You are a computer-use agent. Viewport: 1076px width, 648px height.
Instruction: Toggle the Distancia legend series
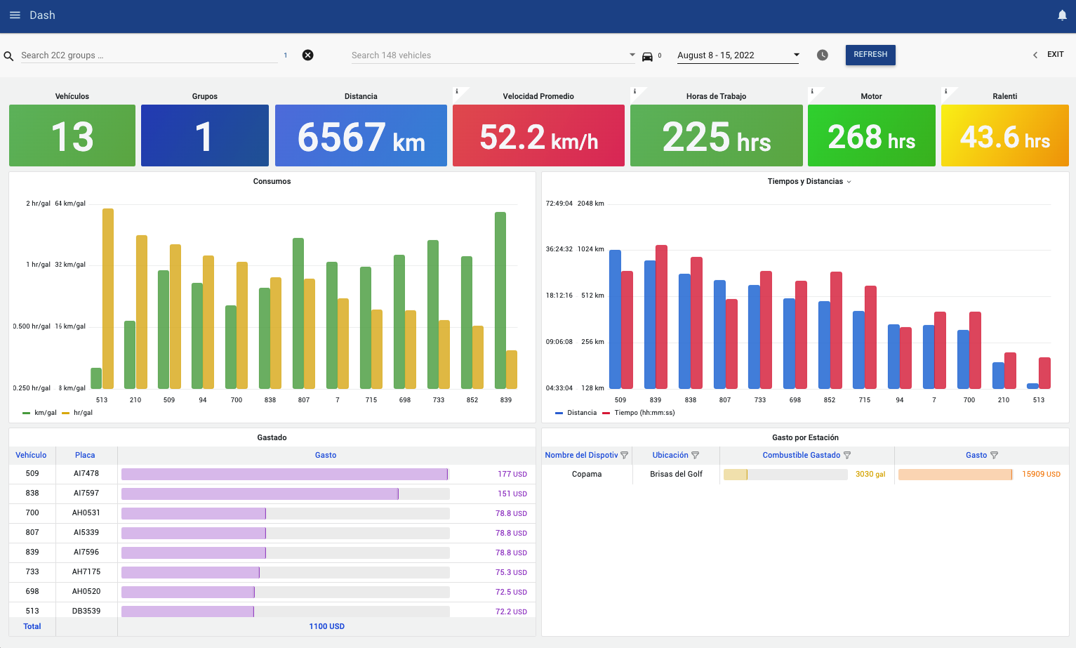576,413
